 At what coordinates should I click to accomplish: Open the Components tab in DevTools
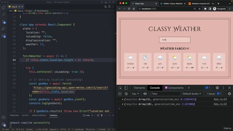174,88
